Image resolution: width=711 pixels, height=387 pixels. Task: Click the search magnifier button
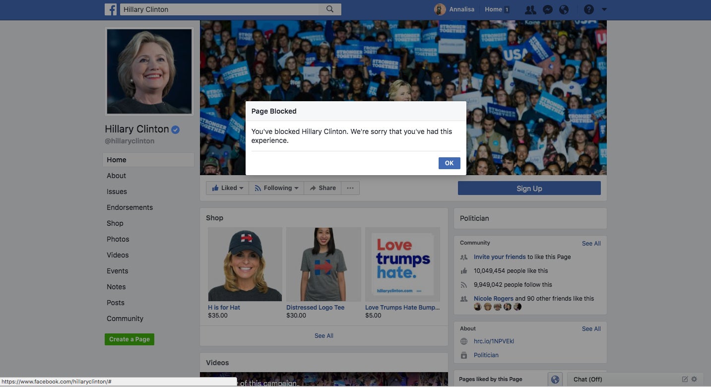pos(330,9)
